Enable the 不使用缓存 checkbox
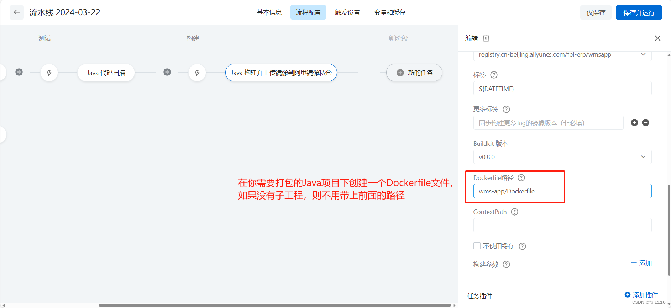The height and width of the screenshot is (308, 671). point(477,246)
